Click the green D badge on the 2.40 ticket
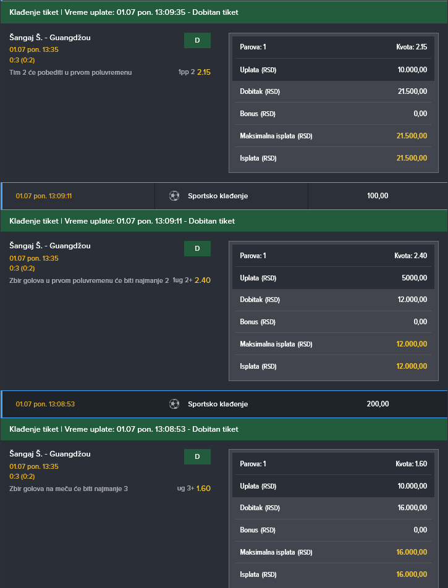The image size is (448, 588). pos(197,249)
